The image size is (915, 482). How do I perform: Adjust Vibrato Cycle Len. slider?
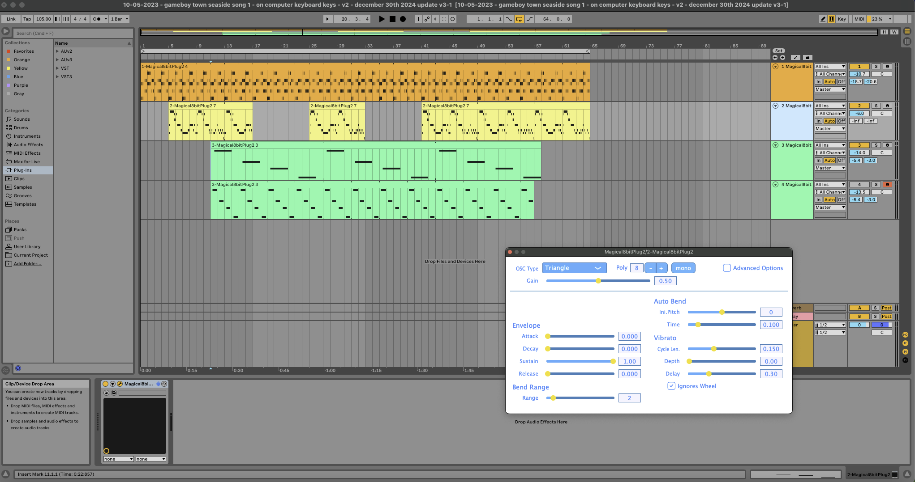point(722,349)
